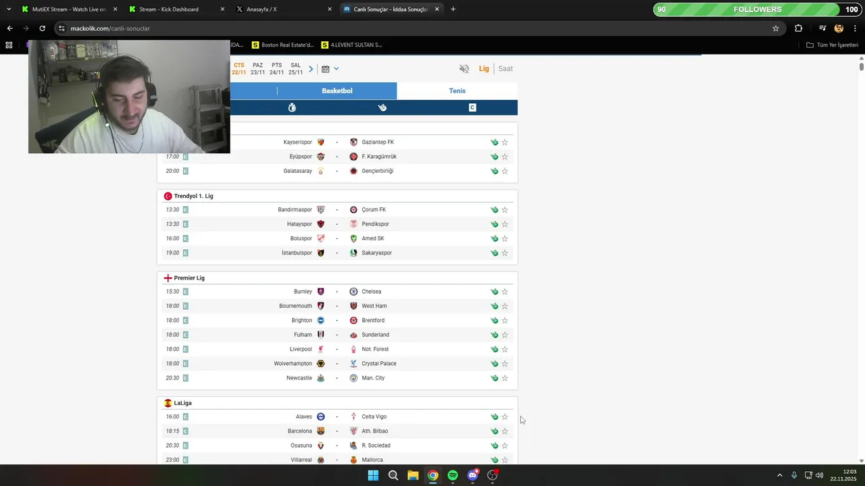
Task: Favorite the Kayserispor vs Gaziantep FK match
Action: pos(505,142)
